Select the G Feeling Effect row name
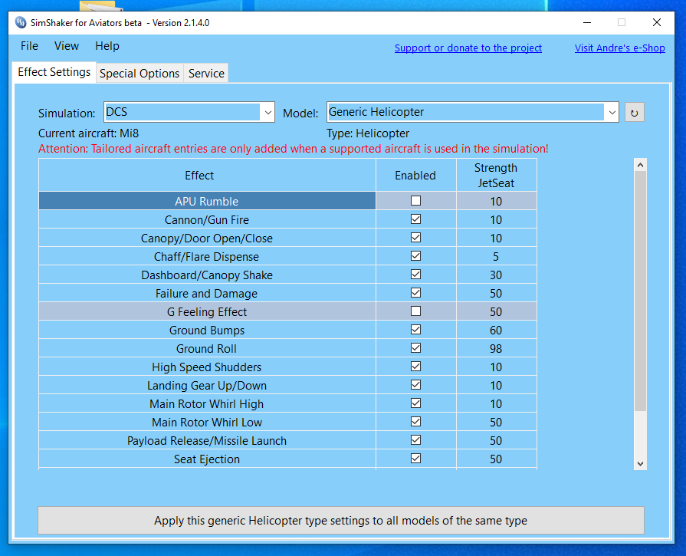 tap(207, 311)
